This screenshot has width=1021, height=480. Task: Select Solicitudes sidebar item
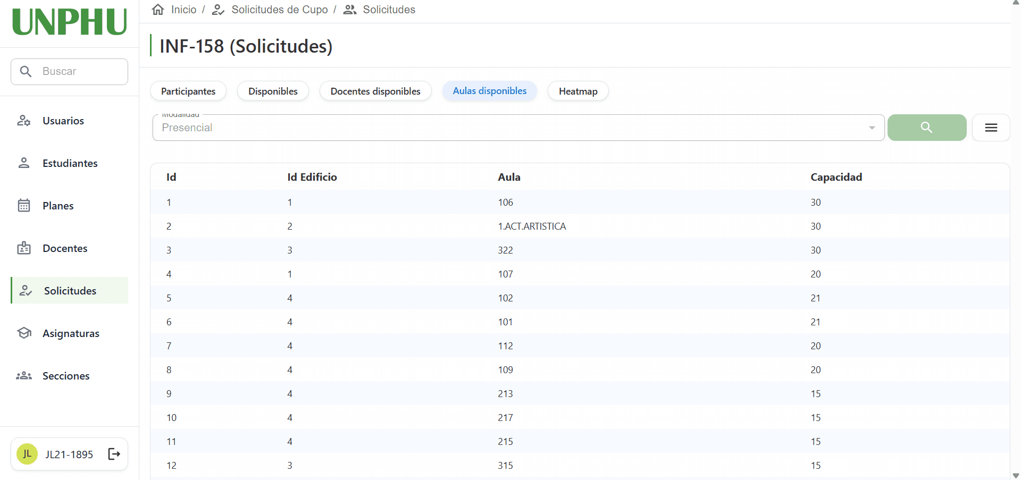click(69, 291)
